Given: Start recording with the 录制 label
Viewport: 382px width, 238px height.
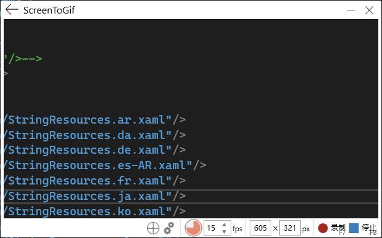Looking at the screenshot, I should coord(338,228).
